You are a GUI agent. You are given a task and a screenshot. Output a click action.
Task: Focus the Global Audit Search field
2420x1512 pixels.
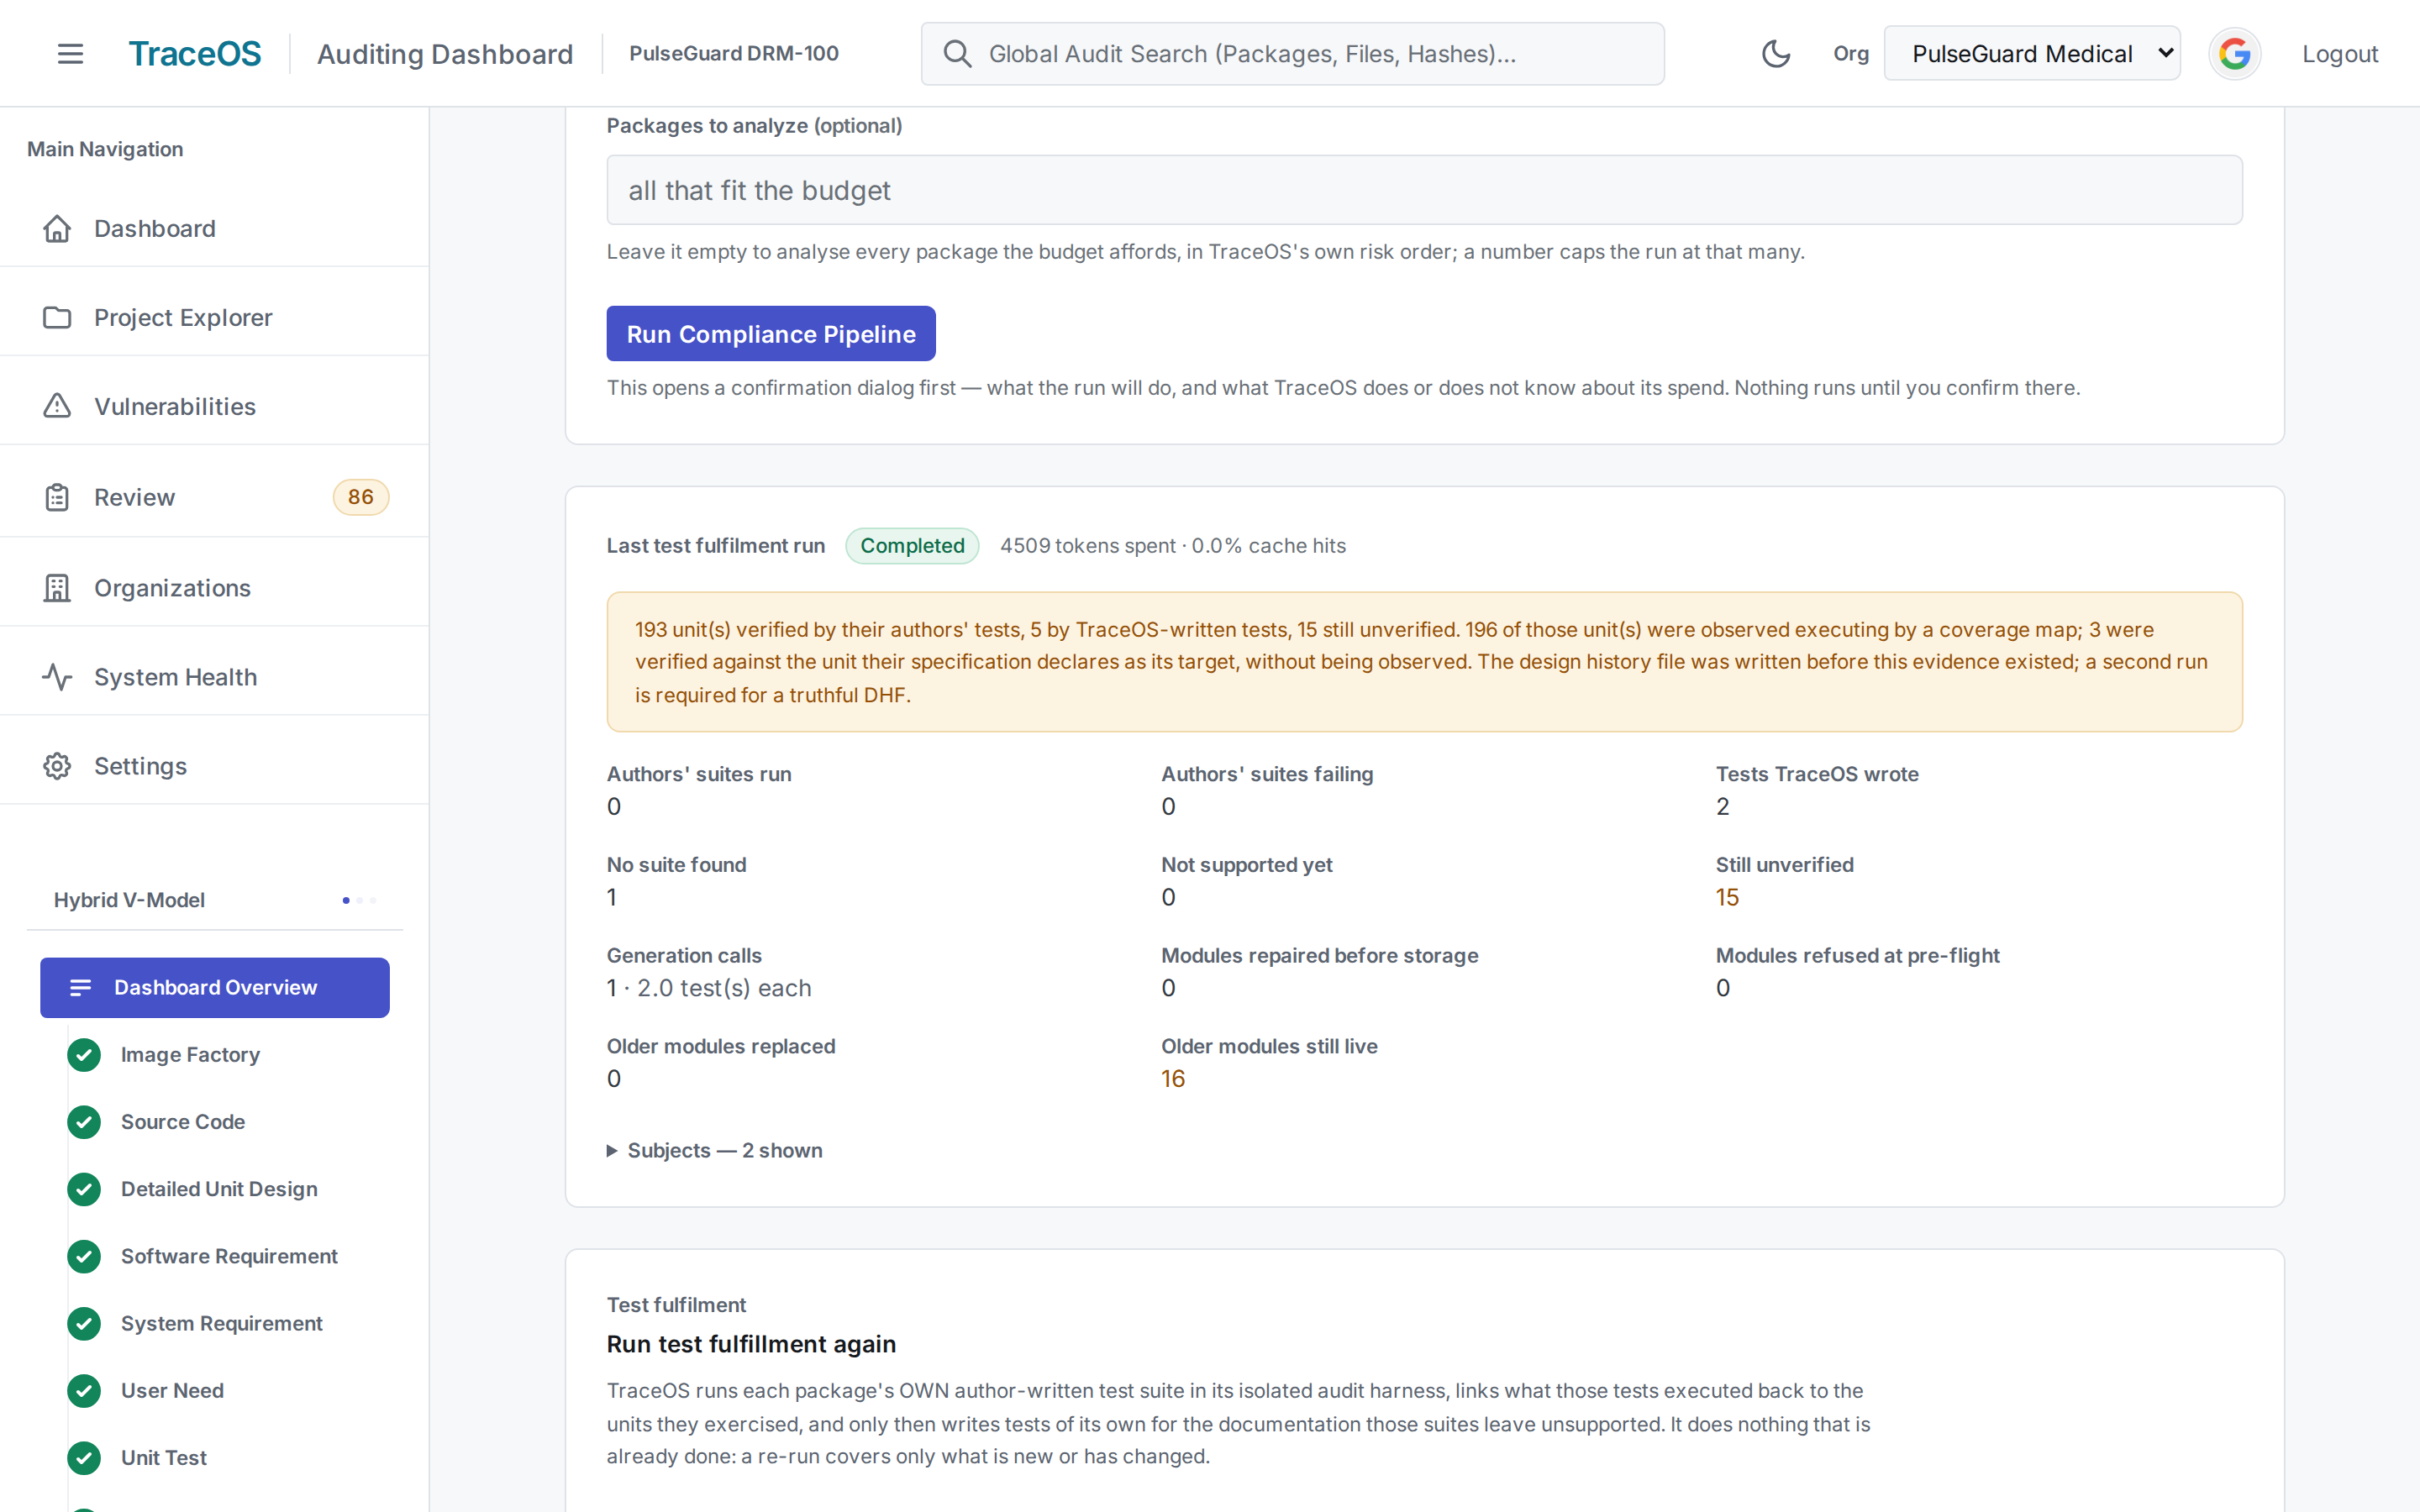click(x=1292, y=54)
